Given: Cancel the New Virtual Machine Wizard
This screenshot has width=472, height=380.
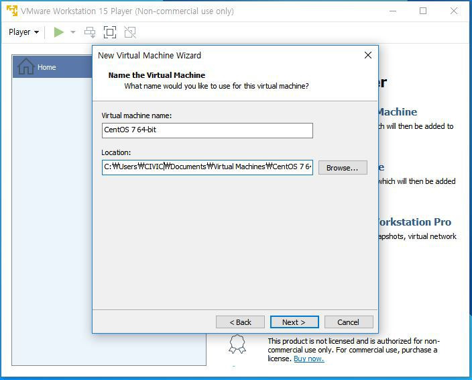Looking at the screenshot, I should point(349,322).
